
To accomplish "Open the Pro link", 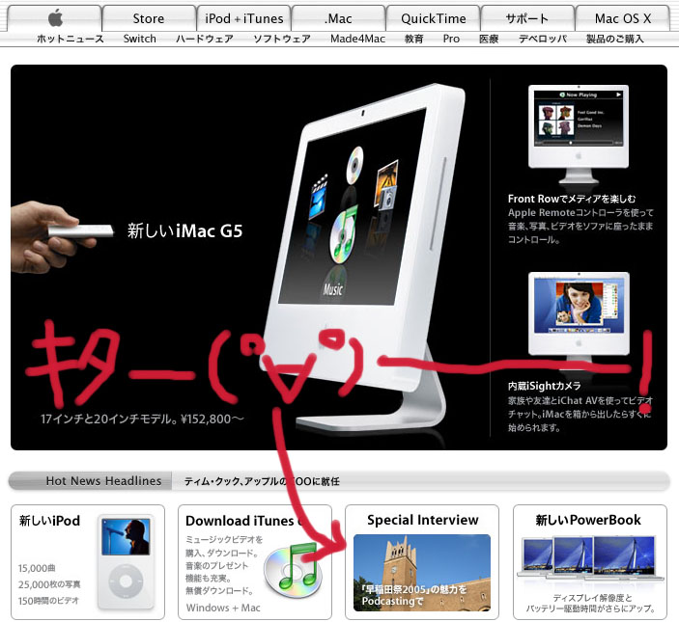I will (451, 39).
